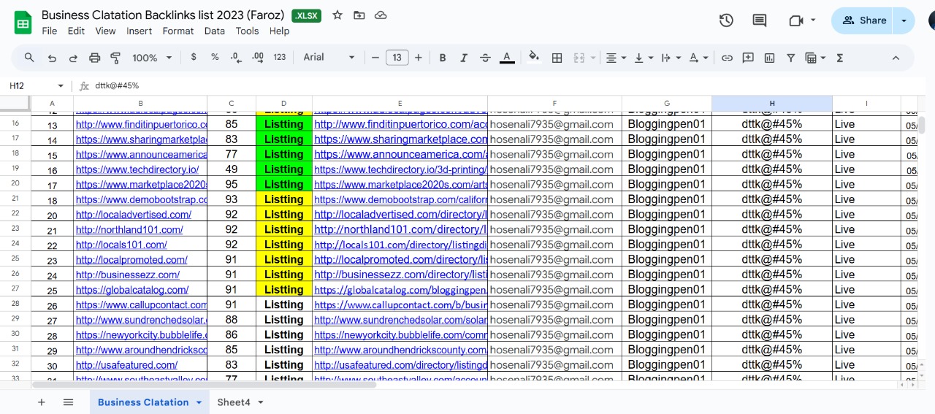Click the insert link icon
The width and height of the screenshot is (935, 414).
[727, 58]
